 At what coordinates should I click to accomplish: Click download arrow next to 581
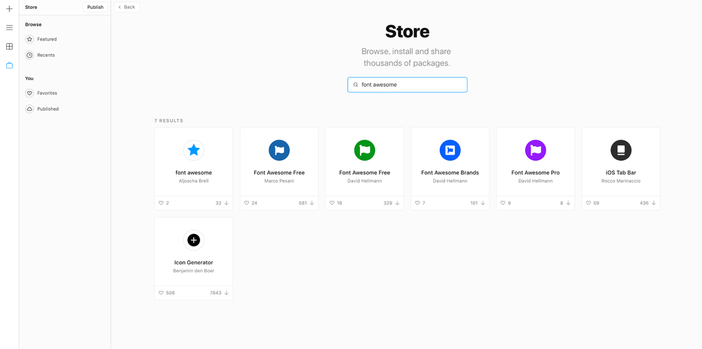[312, 203]
